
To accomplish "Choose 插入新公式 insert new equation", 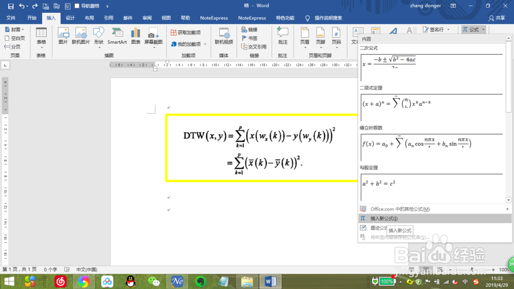I will pyautogui.click(x=435, y=219).
